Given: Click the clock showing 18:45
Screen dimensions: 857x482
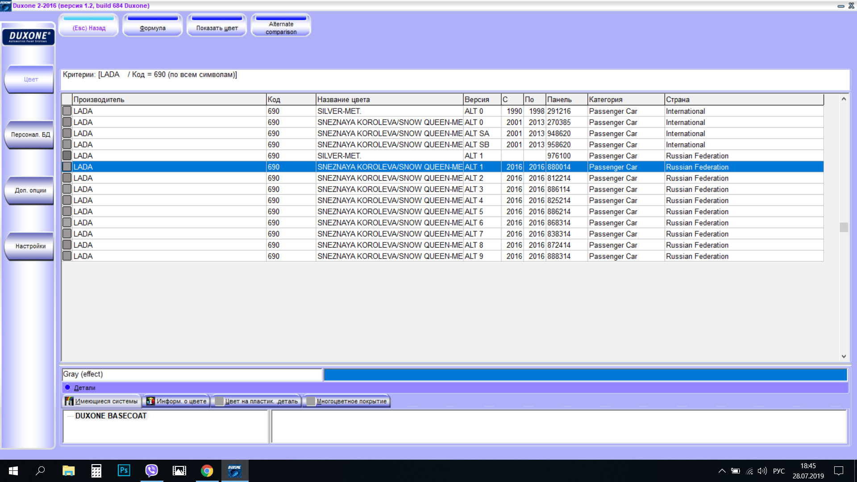Looking at the screenshot, I should pyautogui.click(x=808, y=466).
